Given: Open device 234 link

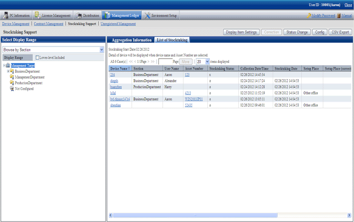Looking at the screenshot, I should (x=112, y=75).
